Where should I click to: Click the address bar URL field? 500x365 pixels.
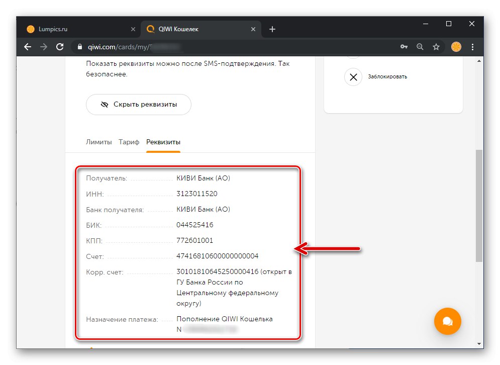click(226, 47)
